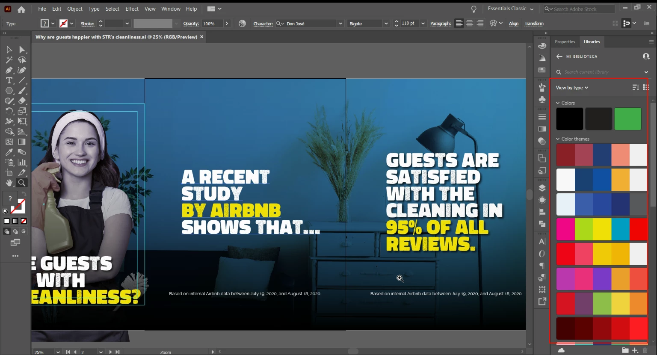Align paragraph text center
The image size is (657, 355).
tap(470, 24)
